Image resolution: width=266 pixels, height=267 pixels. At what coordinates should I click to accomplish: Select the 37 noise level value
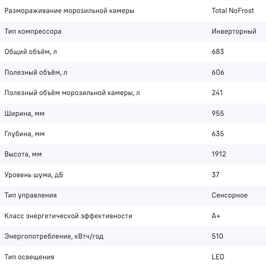(x=216, y=175)
